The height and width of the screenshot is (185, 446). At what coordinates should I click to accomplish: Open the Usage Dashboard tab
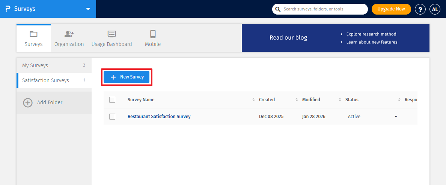tap(111, 38)
